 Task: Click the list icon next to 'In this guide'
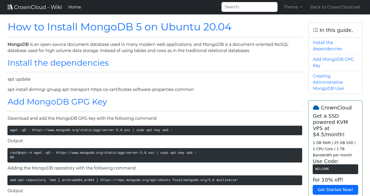click(315, 30)
